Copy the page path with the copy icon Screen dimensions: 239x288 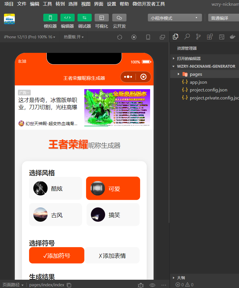click(x=69, y=285)
